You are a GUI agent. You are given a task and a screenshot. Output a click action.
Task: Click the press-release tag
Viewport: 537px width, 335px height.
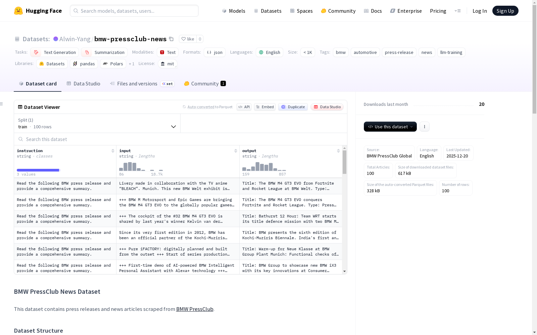tap(399, 52)
